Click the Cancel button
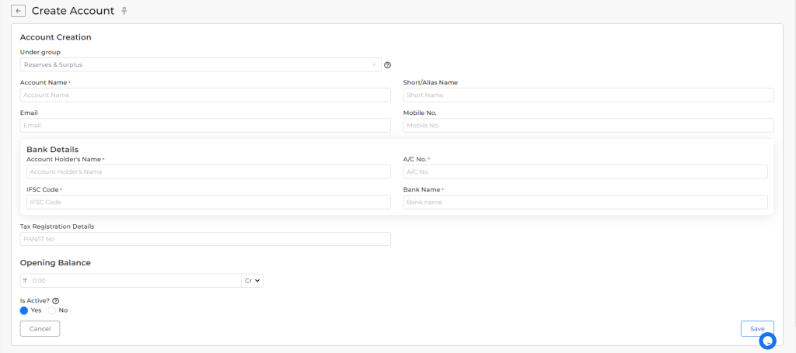This screenshot has width=796, height=353. [x=40, y=329]
